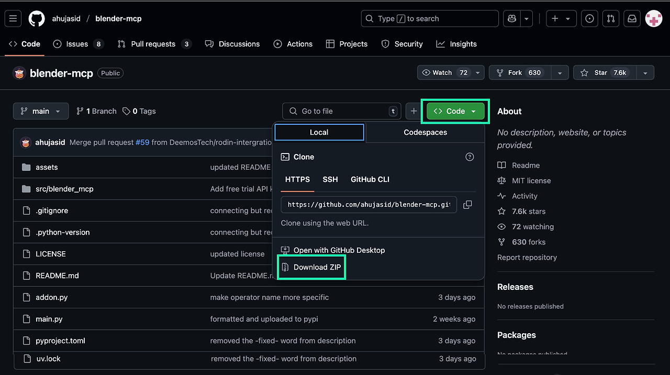This screenshot has width=670, height=375.
Task: Click the book icon beside Readme
Action: click(x=501, y=165)
